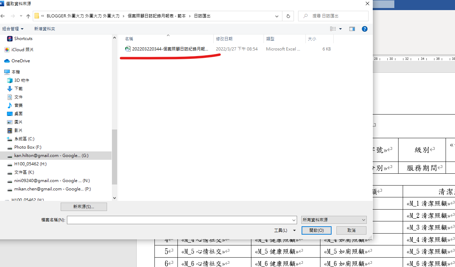The image size is (455, 267).
Task: Click the search box for 日誌匯出
Action: 333,16
